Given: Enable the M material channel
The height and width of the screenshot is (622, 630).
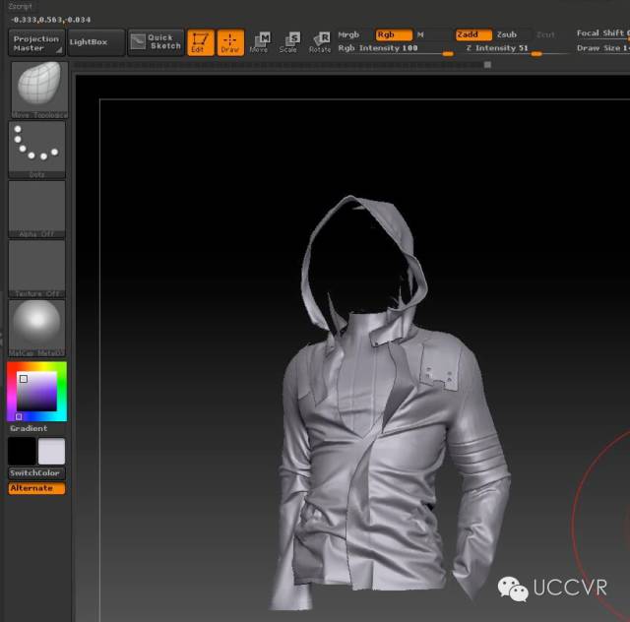Looking at the screenshot, I should (420, 35).
